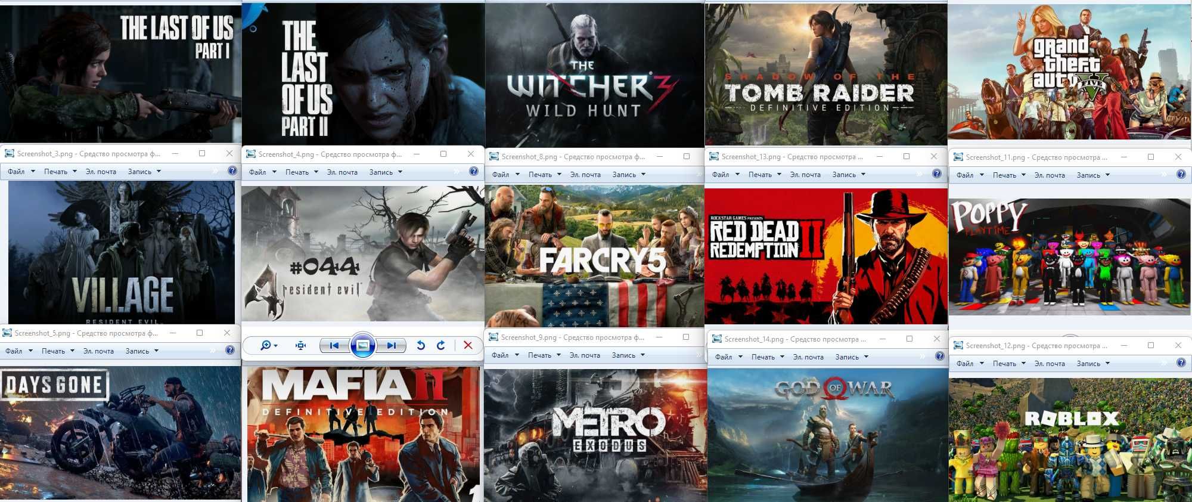Rotate the image clockwise
Image resolution: width=1192 pixels, height=502 pixels.
coord(441,345)
